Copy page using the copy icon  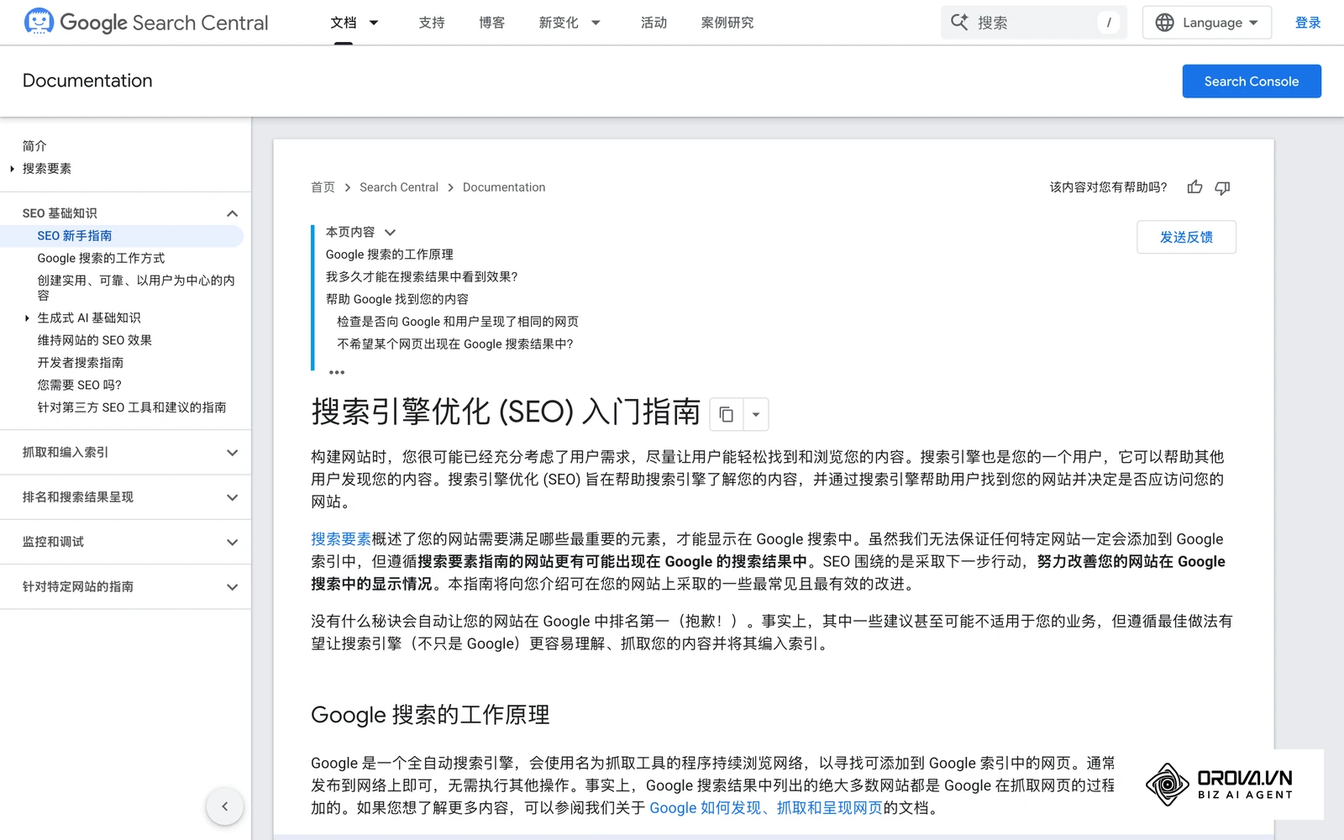point(727,414)
